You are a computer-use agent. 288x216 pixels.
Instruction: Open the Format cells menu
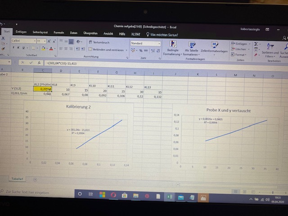pyautogui.click(x=238, y=54)
